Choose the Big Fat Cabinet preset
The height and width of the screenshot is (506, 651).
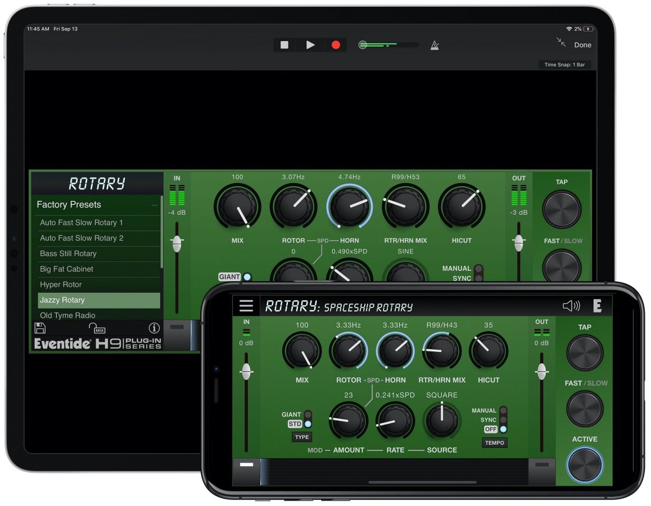coord(99,269)
